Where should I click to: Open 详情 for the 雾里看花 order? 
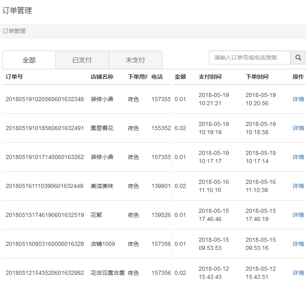click(x=298, y=128)
